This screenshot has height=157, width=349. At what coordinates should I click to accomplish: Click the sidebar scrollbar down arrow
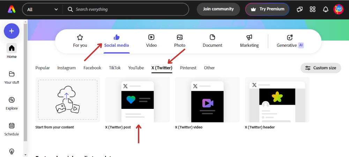[x=25, y=155]
